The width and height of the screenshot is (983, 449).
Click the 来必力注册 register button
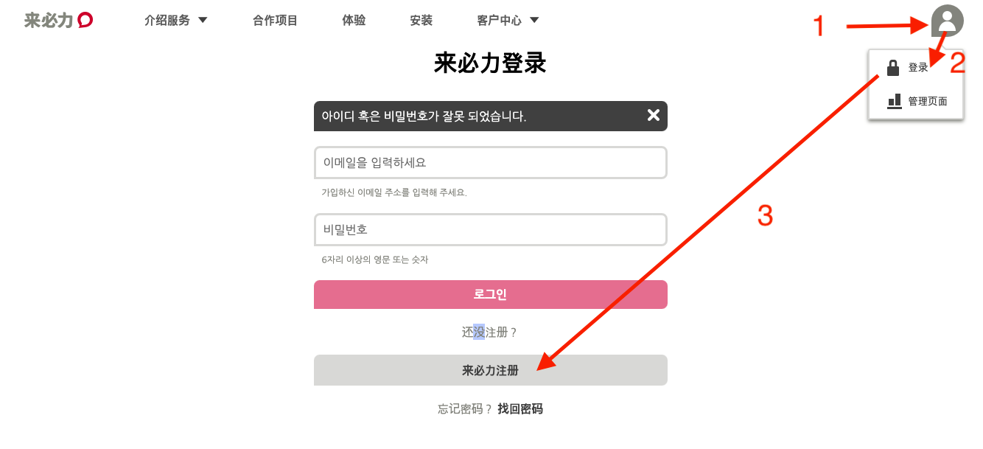tap(491, 370)
